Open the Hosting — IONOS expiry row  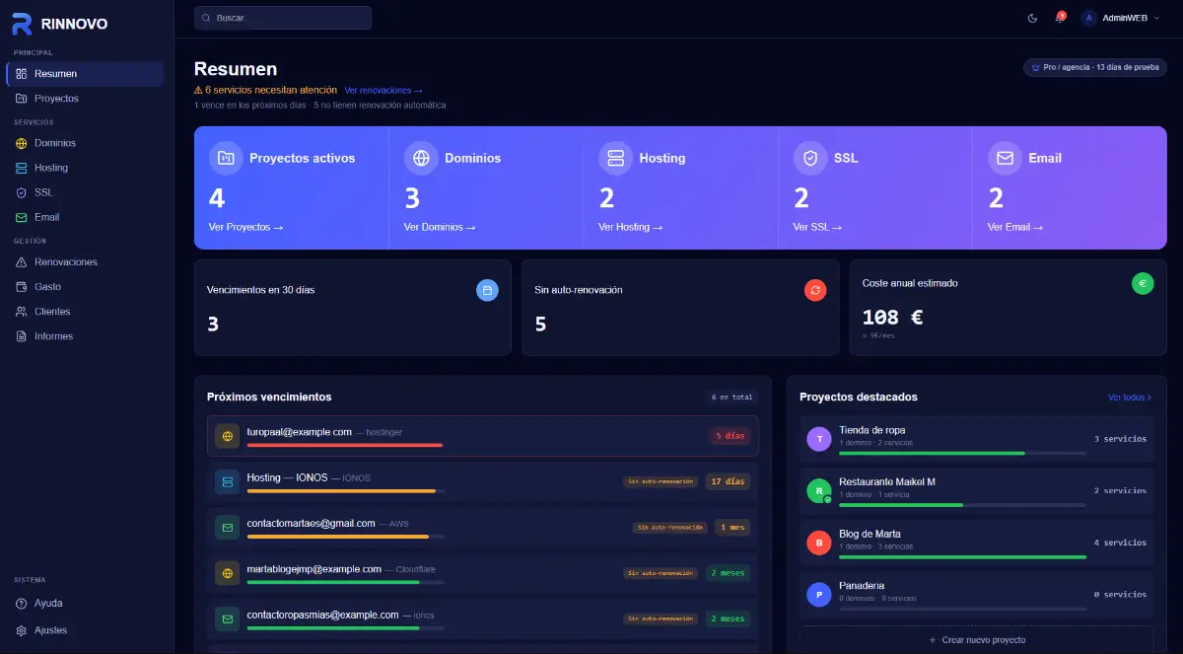(x=483, y=482)
